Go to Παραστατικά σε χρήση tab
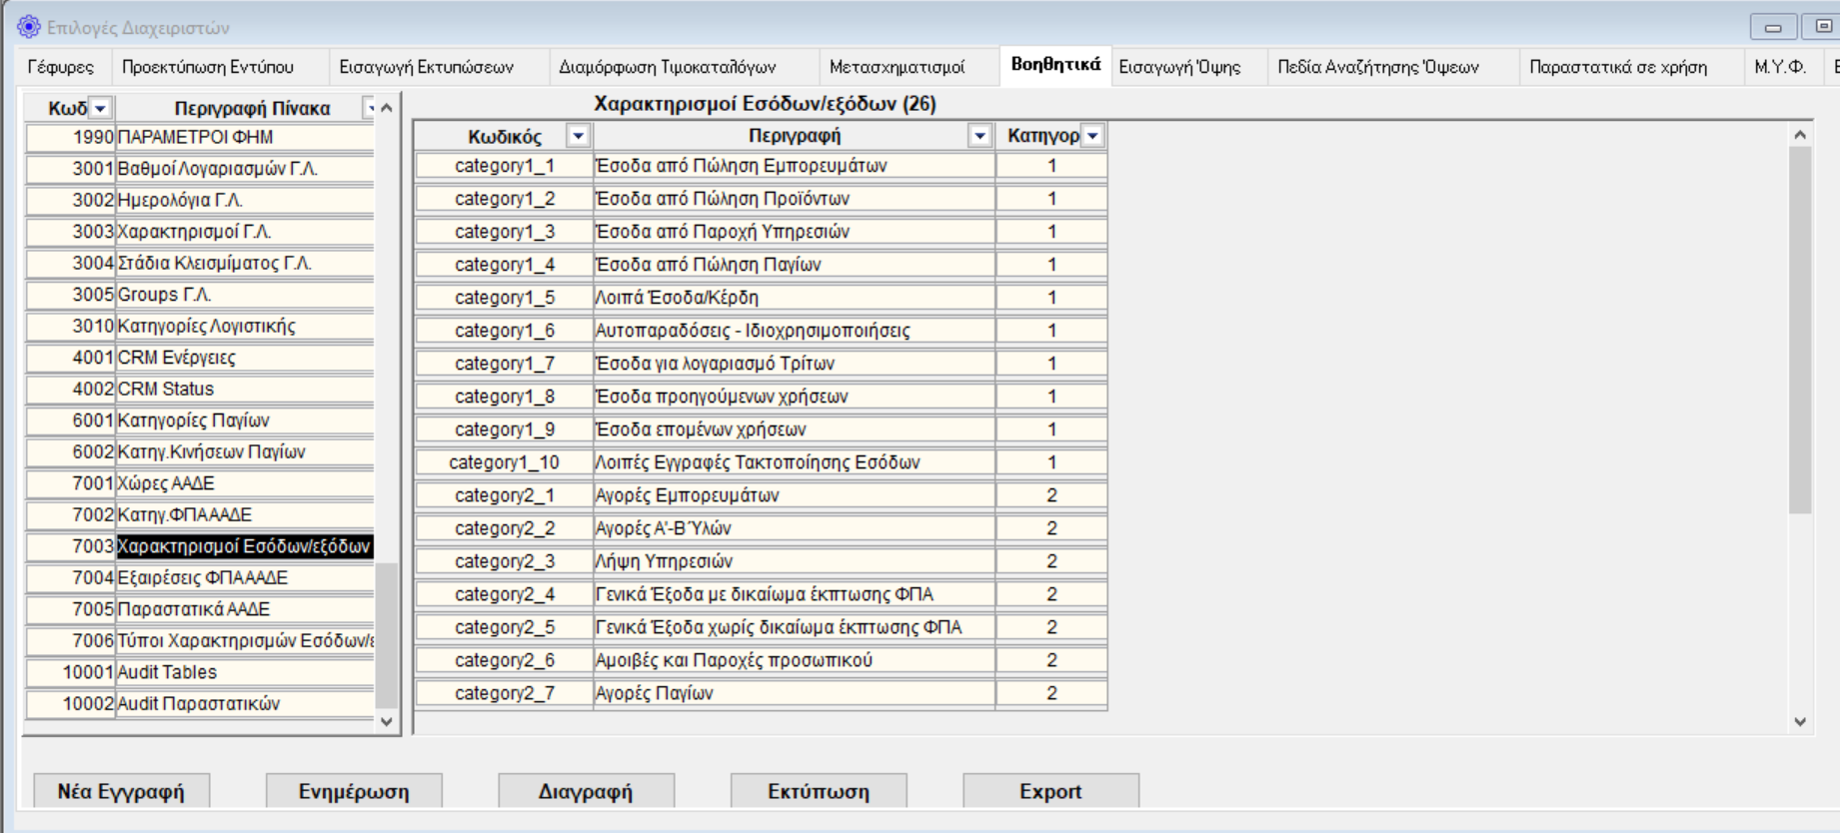The height and width of the screenshot is (833, 1840). [1617, 67]
